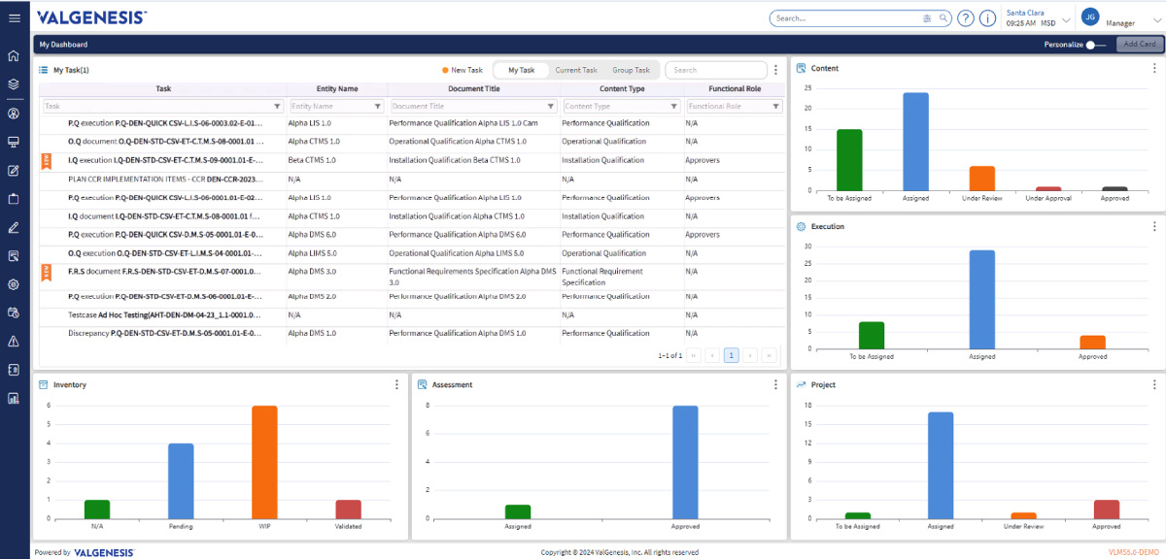The image size is (1166, 559).
Task: Open the bar chart icon at sidebar bottom
Action: pyautogui.click(x=14, y=397)
